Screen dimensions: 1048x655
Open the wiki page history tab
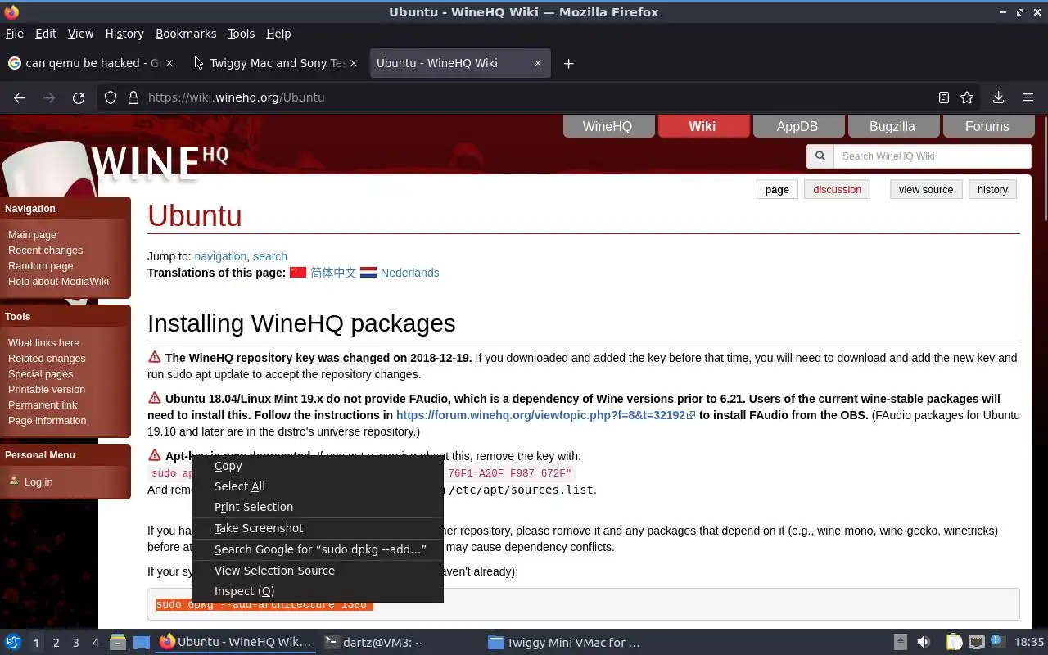point(992,190)
